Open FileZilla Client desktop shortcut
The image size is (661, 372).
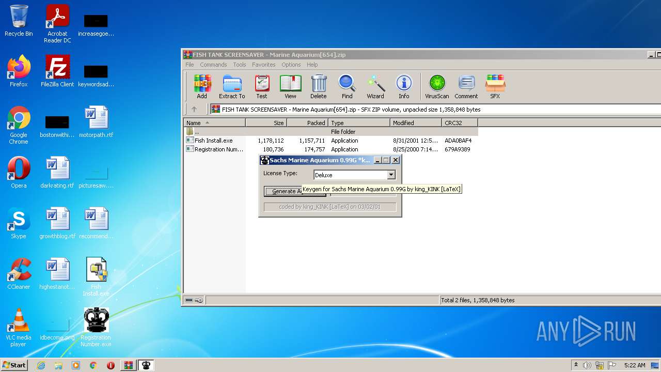[57, 71]
